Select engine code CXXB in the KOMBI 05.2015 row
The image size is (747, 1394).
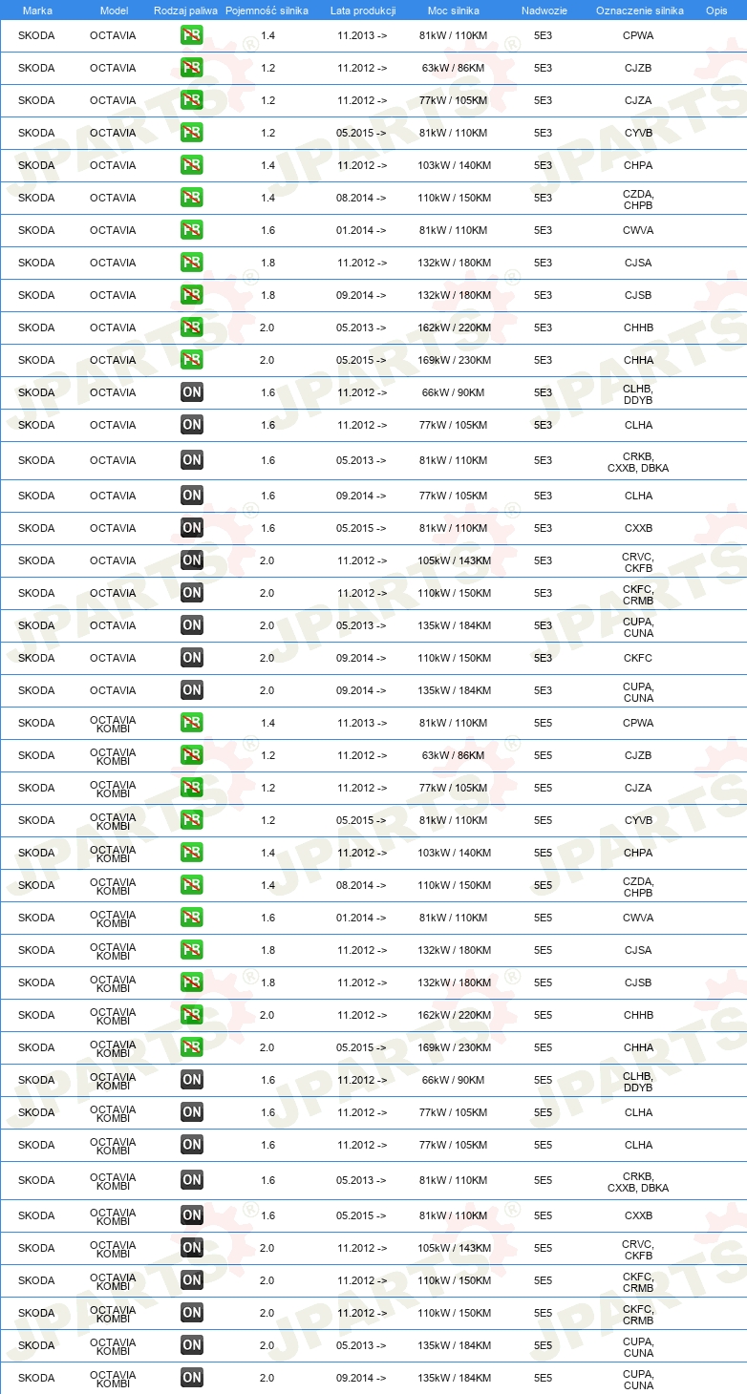tap(638, 1215)
